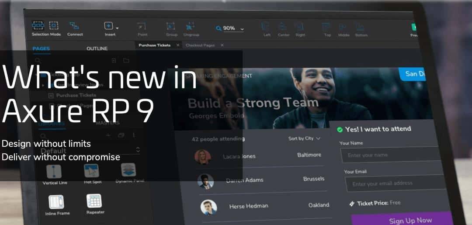472x225 pixels.
Task: Close the Purchase Tickets tab
Action: pos(177,45)
